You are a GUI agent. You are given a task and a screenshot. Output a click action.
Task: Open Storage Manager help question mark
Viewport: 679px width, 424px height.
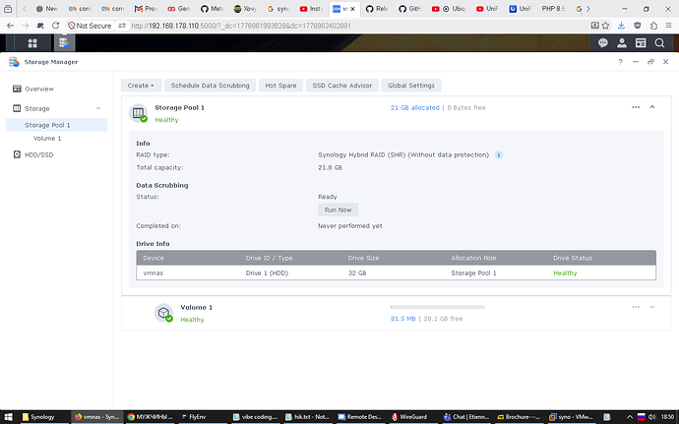pyautogui.click(x=620, y=62)
